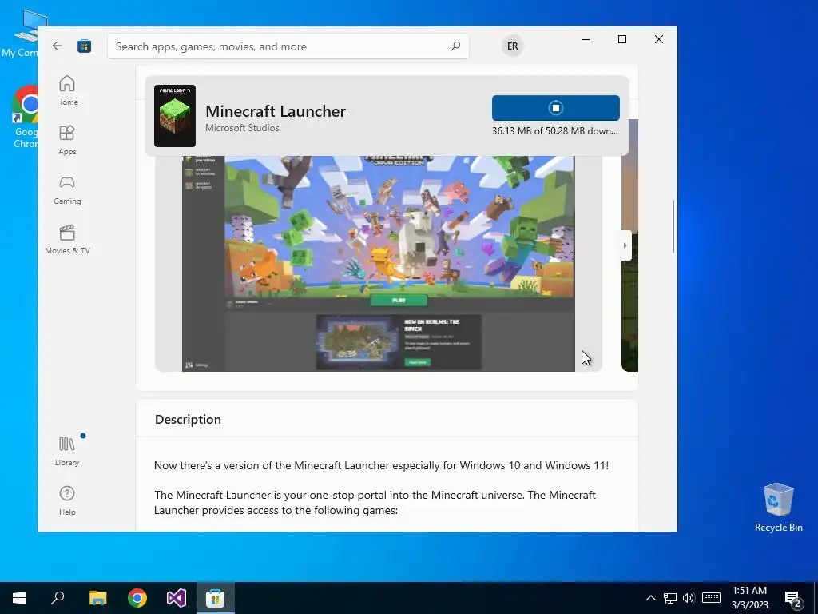
Task: Go back using the Store back arrow
Action: coord(58,46)
